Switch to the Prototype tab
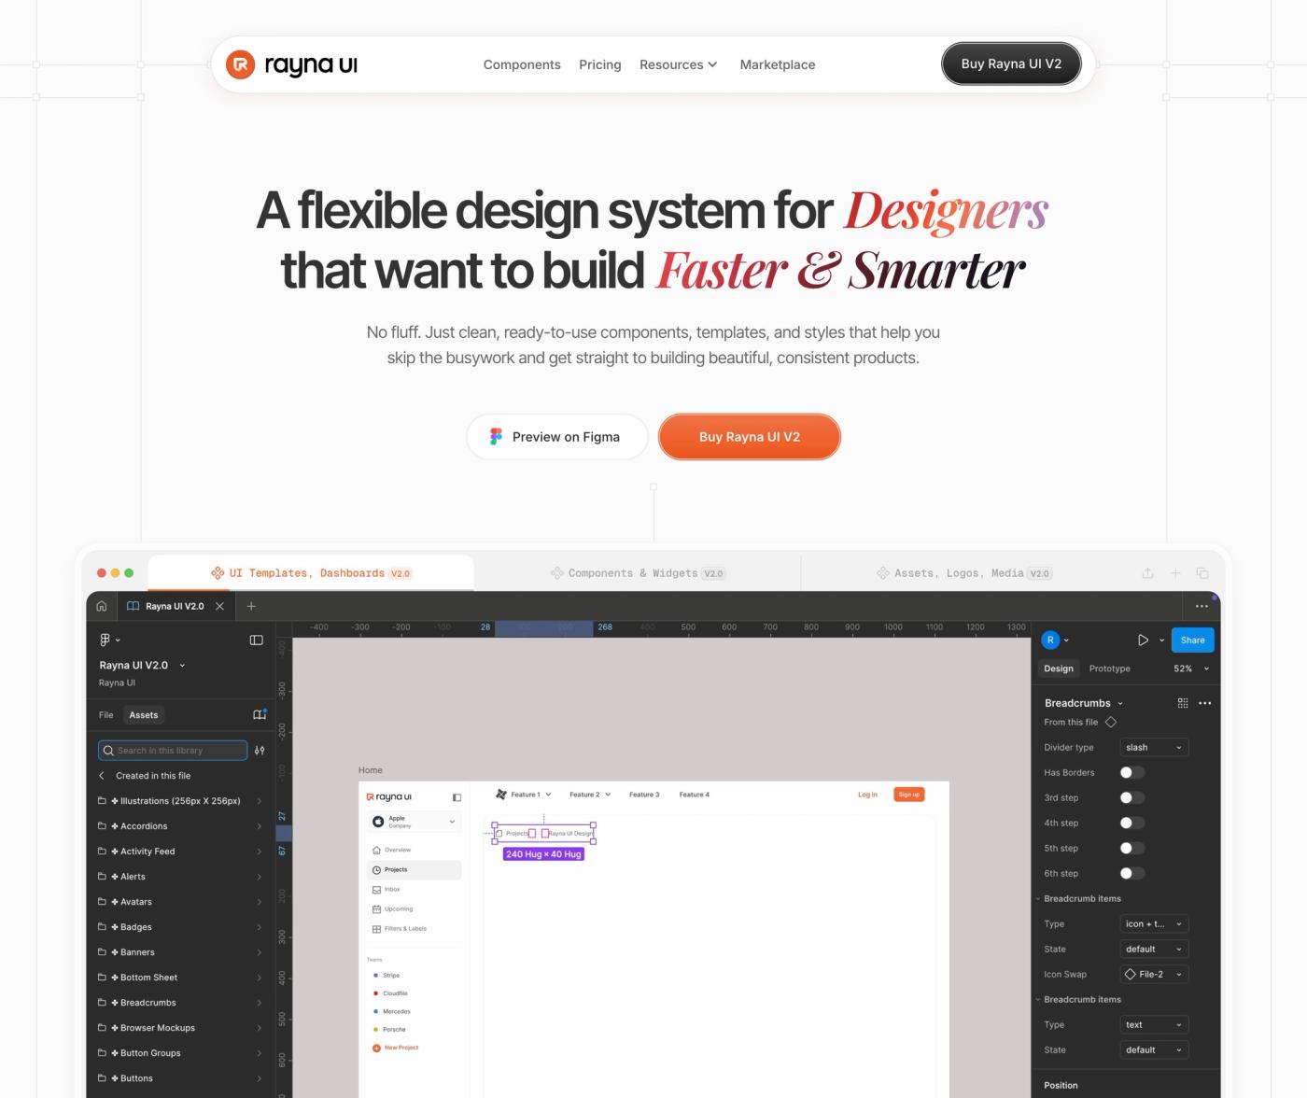The height and width of the screenshot is (1098, 1307). coord(1109,669)
